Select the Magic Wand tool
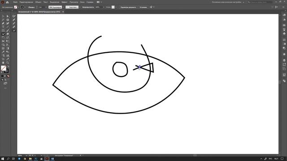287x161 pixels. 3,20
